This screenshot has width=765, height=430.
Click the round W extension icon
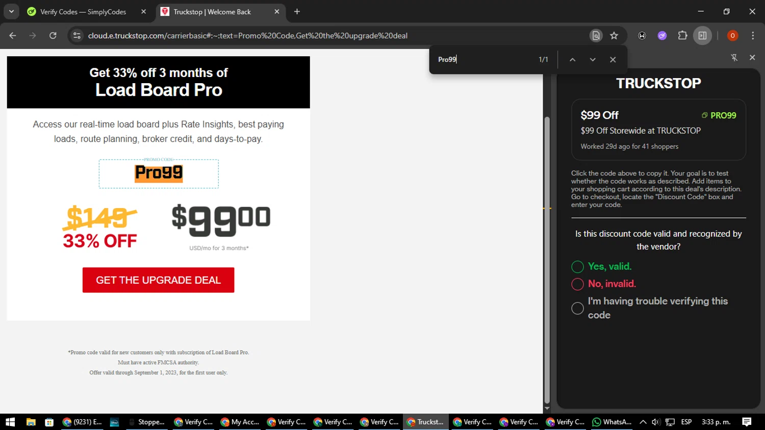(642, 36)
